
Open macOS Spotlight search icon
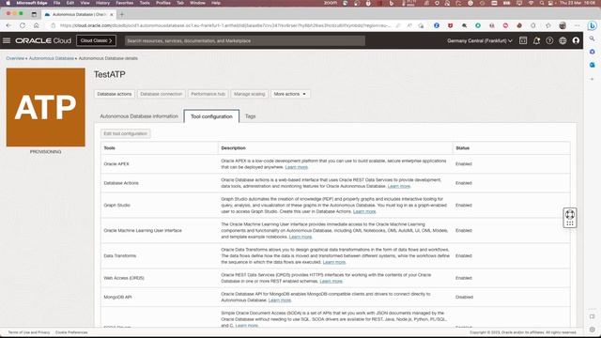pyautogui.click(x=542, y=3)
